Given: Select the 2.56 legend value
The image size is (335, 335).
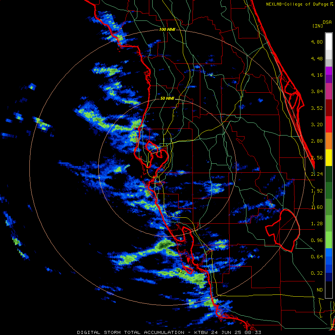Looking at the screenshot, I should coord(317,158).
